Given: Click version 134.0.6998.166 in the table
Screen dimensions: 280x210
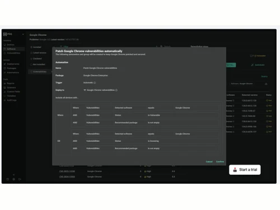Looking at the screenshot, I should pos(249,127).
